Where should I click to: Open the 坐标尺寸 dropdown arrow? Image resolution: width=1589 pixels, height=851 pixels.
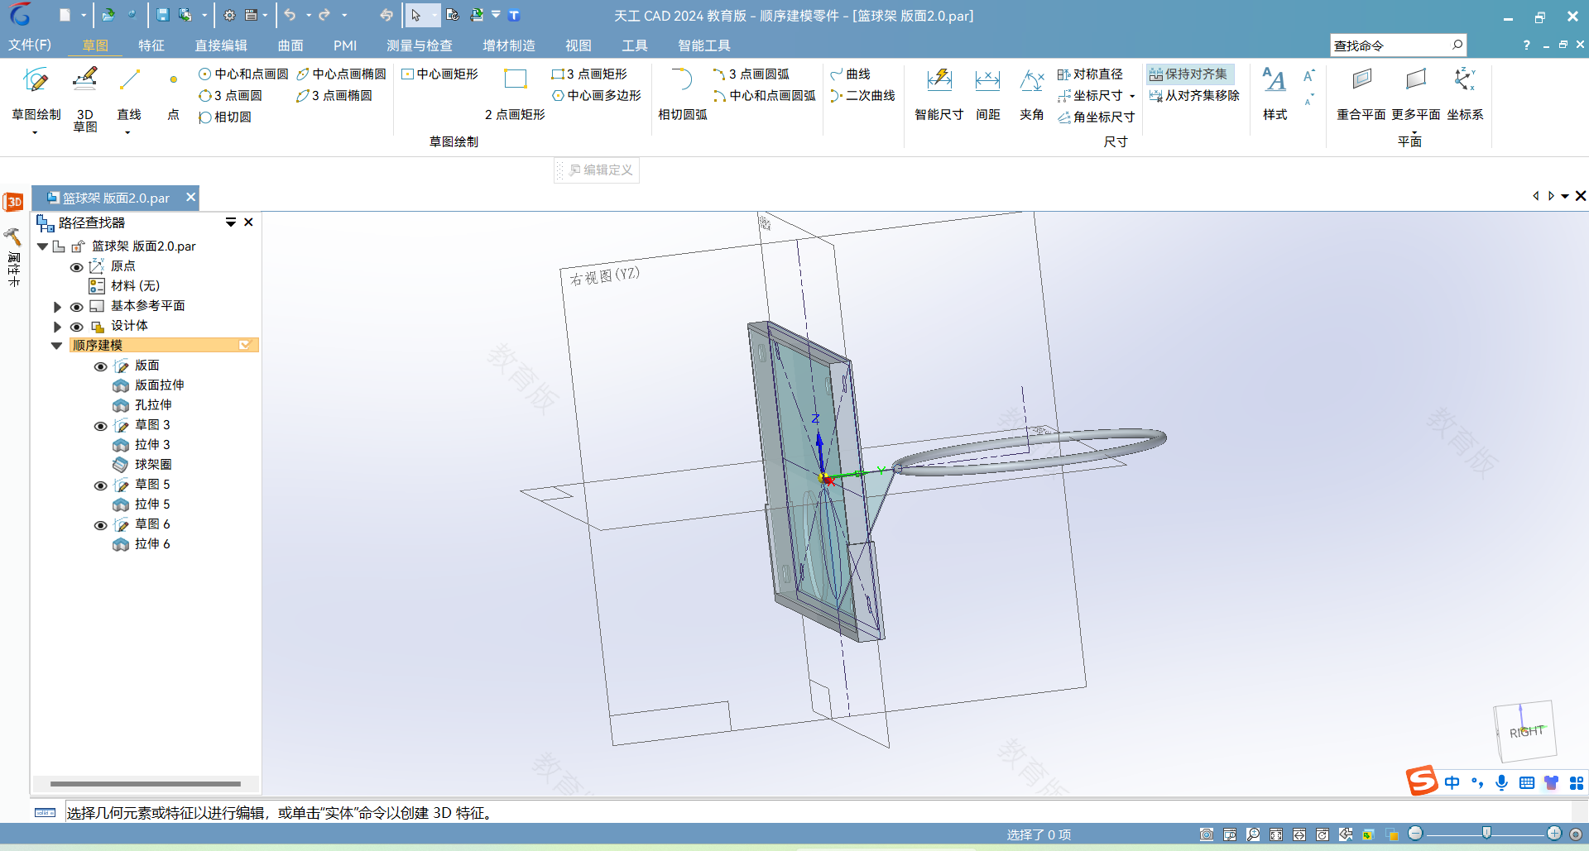click(x=1132, y=96)
